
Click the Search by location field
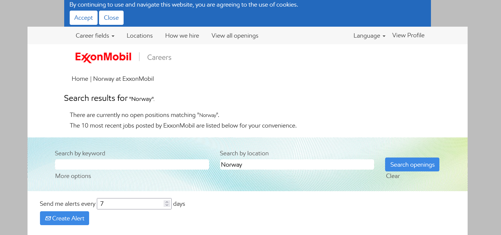(x=297, y=164)
